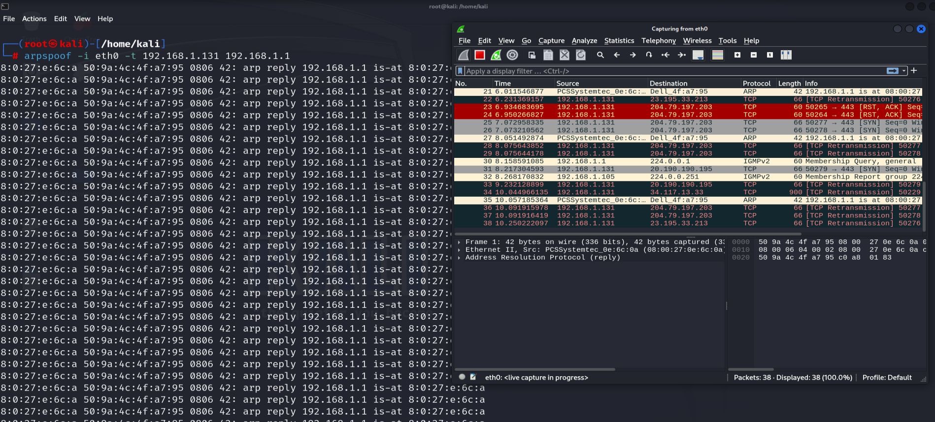Select packet 38 to 23.195.33.213
The height and width of the screenshot is (422, 935).
[688, 223]
